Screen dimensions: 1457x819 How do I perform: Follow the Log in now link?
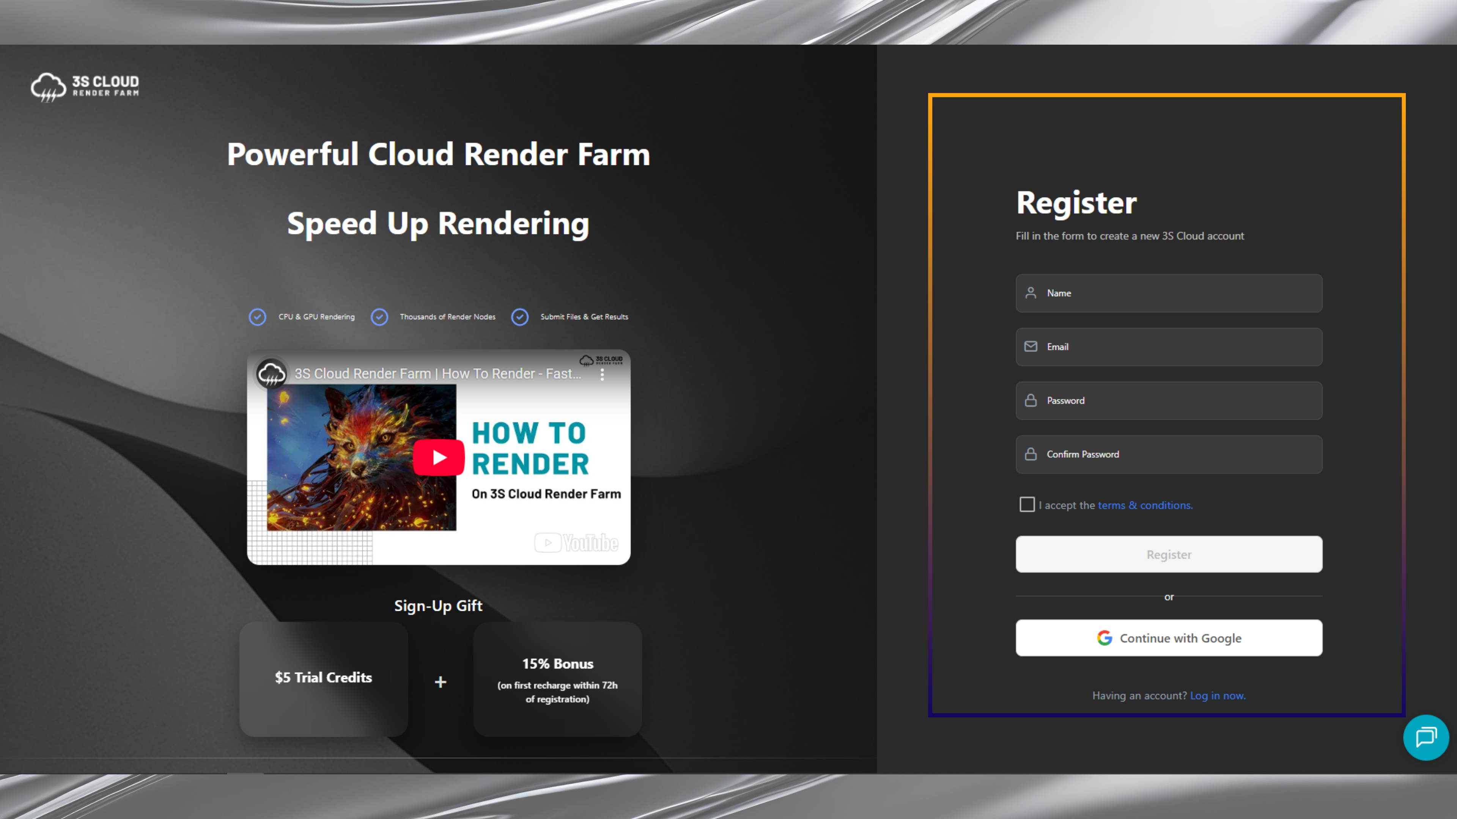[x=1217, y=696]
